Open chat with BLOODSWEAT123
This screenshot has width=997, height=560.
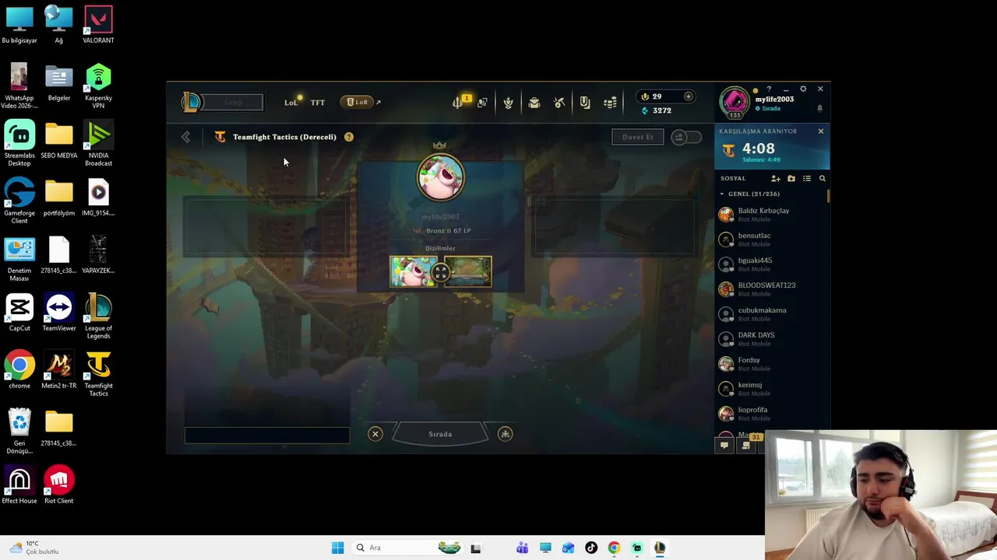pos(771,289)
